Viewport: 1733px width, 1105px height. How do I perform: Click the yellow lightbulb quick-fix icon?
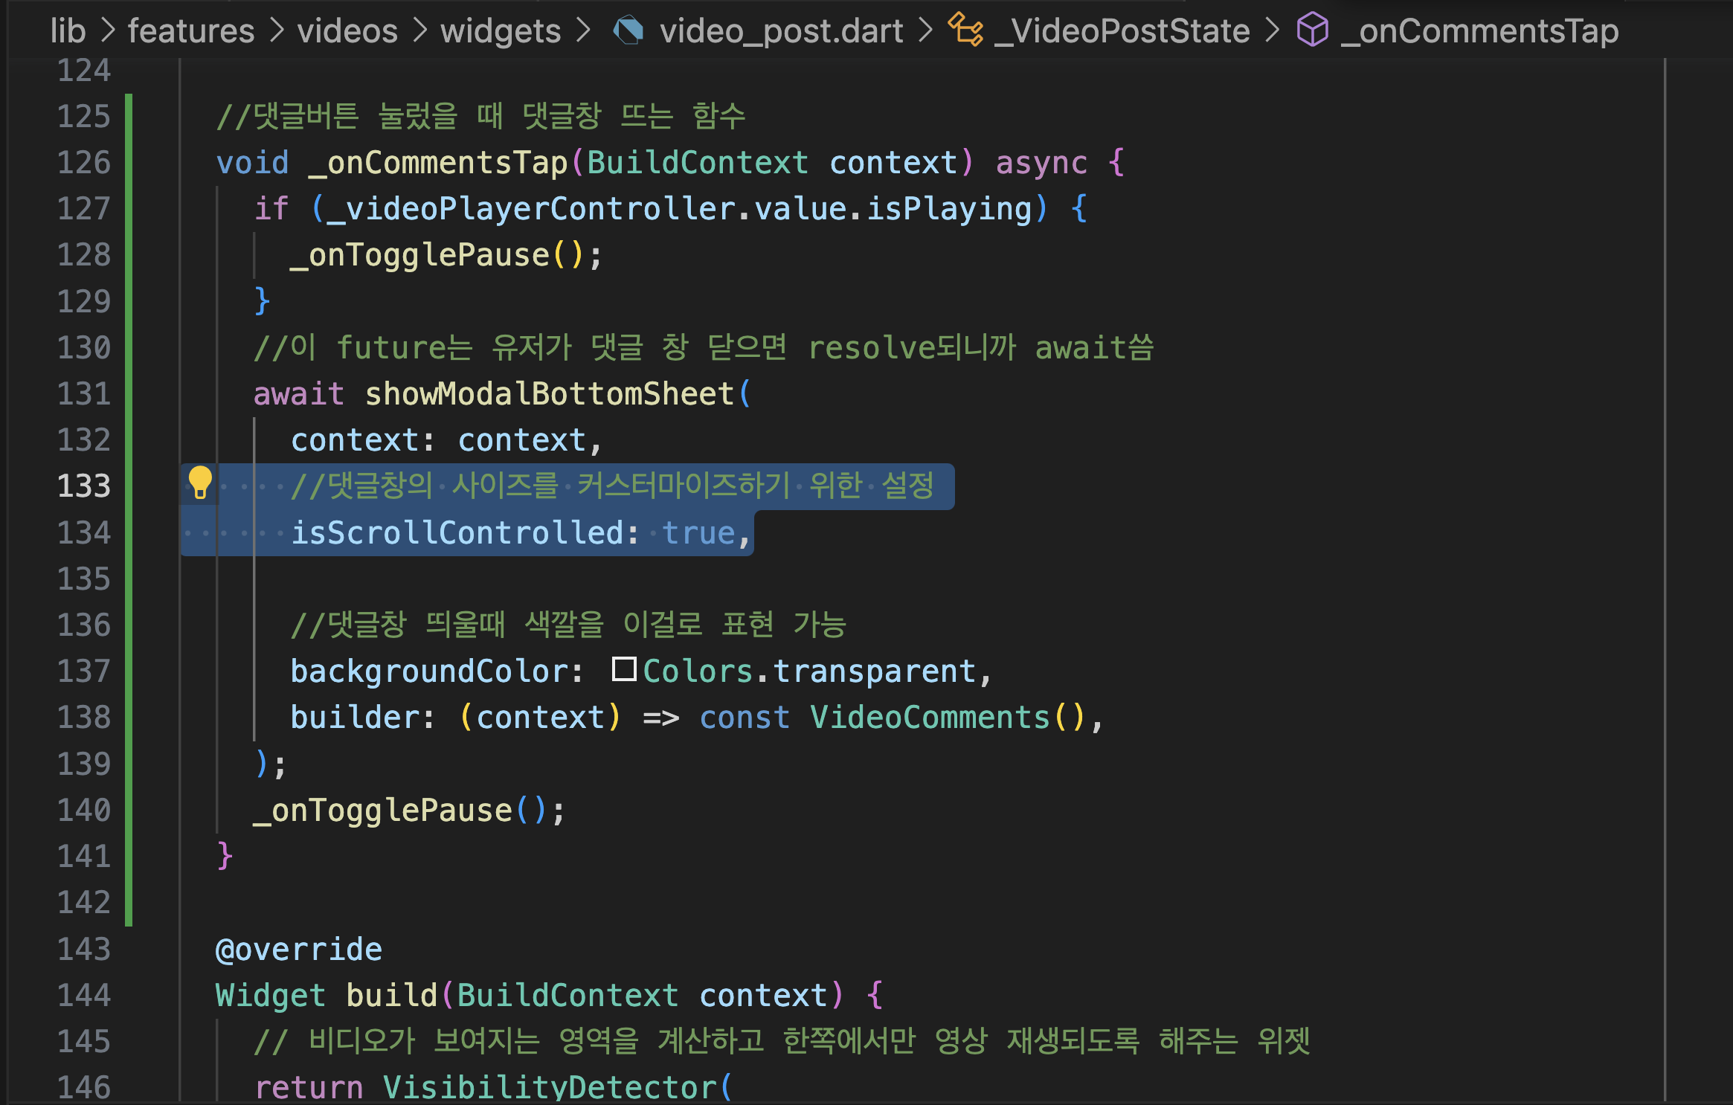click(200, 483)
